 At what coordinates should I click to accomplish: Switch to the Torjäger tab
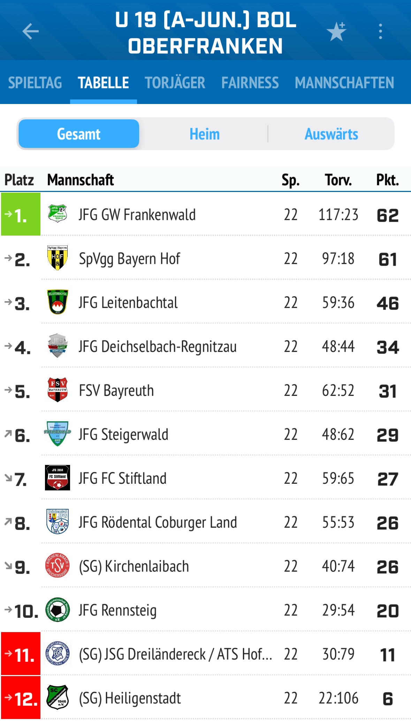pyautogui.click(x=175, y=83)
